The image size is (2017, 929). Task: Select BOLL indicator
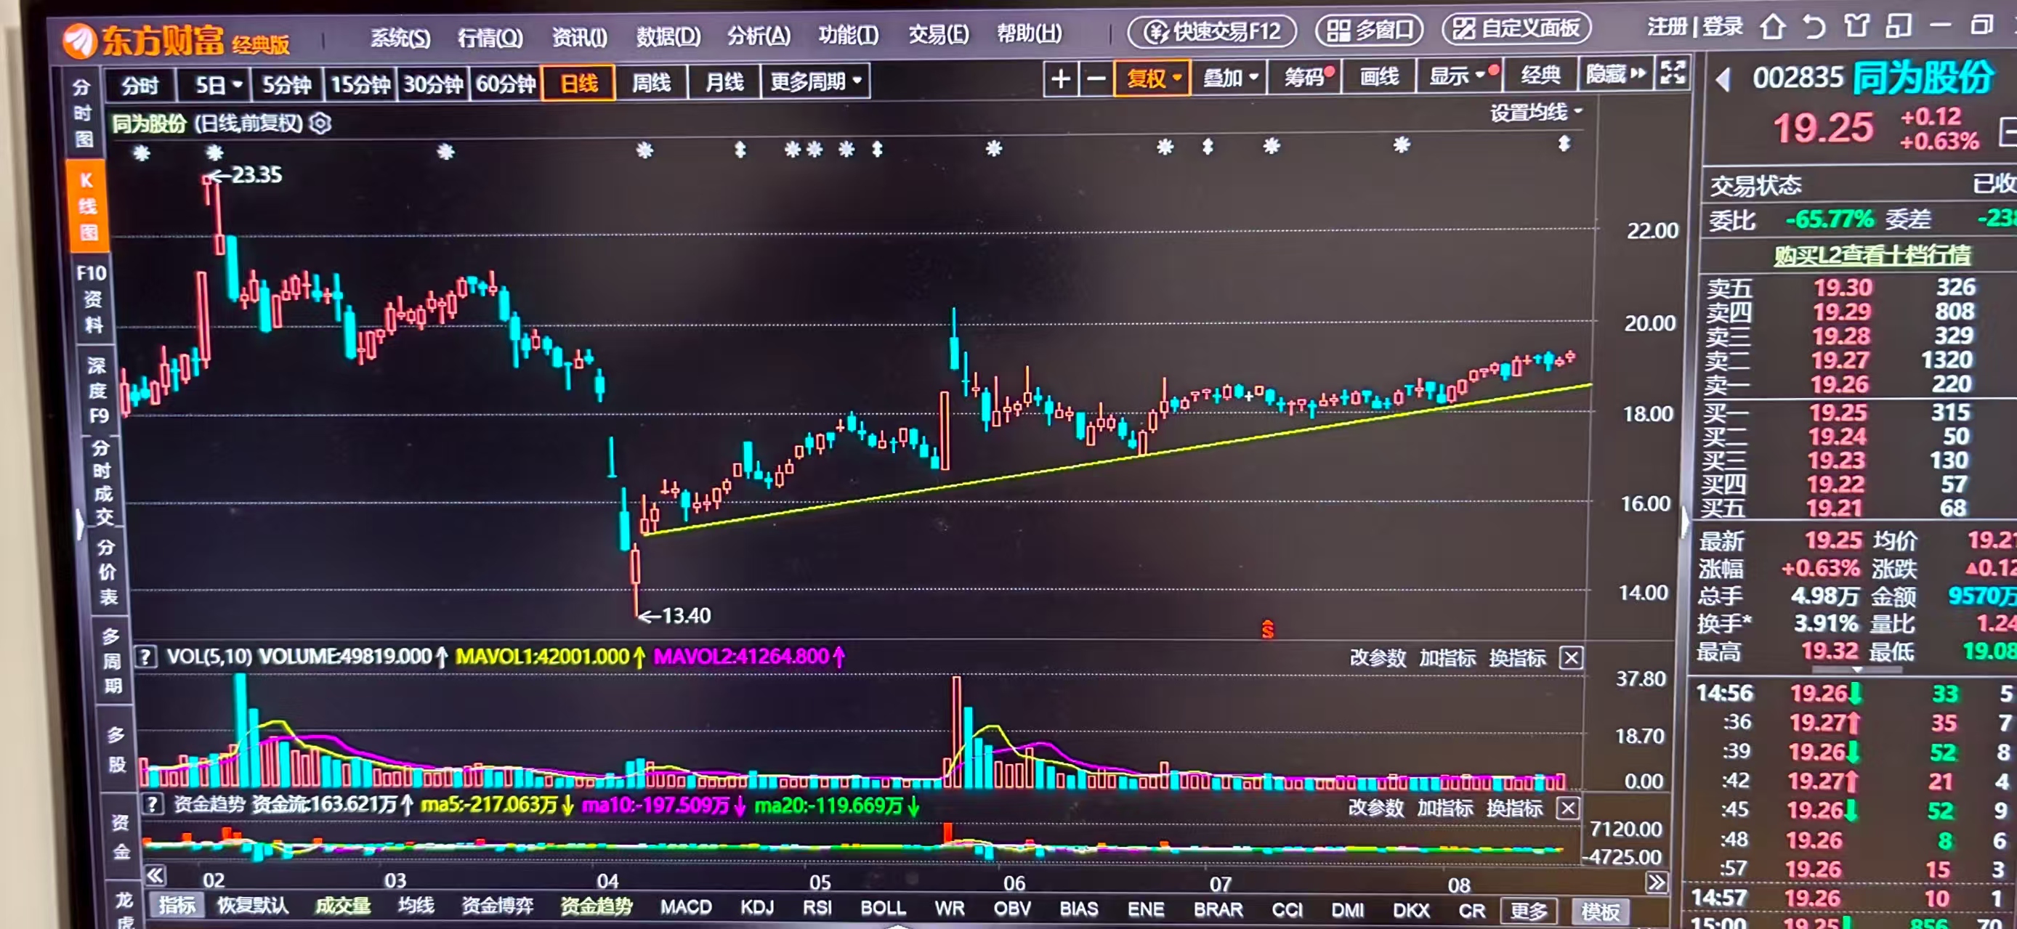pos(884,908)
